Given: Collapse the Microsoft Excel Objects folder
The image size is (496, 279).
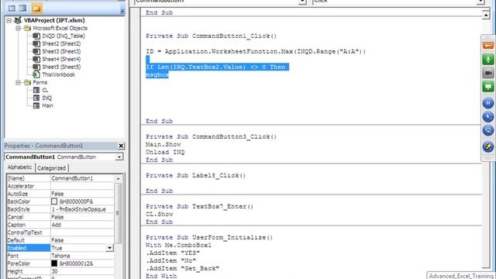Looking at the screenshot, I should [19, 28].
